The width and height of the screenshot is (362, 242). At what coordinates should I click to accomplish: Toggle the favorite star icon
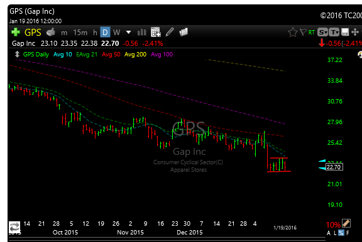pos(293,32)
